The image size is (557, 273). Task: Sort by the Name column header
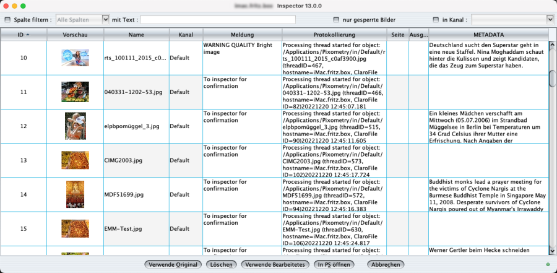(x=136, y=35)
